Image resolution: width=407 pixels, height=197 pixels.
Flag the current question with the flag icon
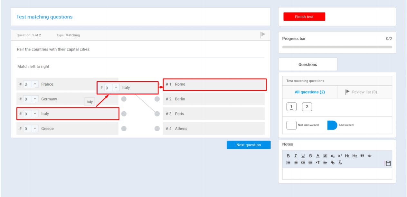(262, 35)
